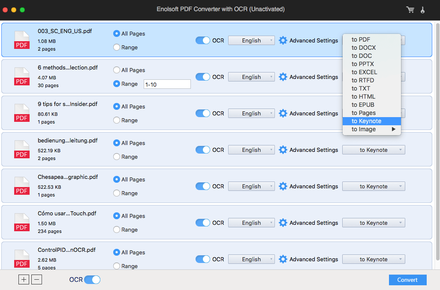Choose 'to PDF' from format menu
This screenshot has width=440, height=290.
(x=371, y=39)
